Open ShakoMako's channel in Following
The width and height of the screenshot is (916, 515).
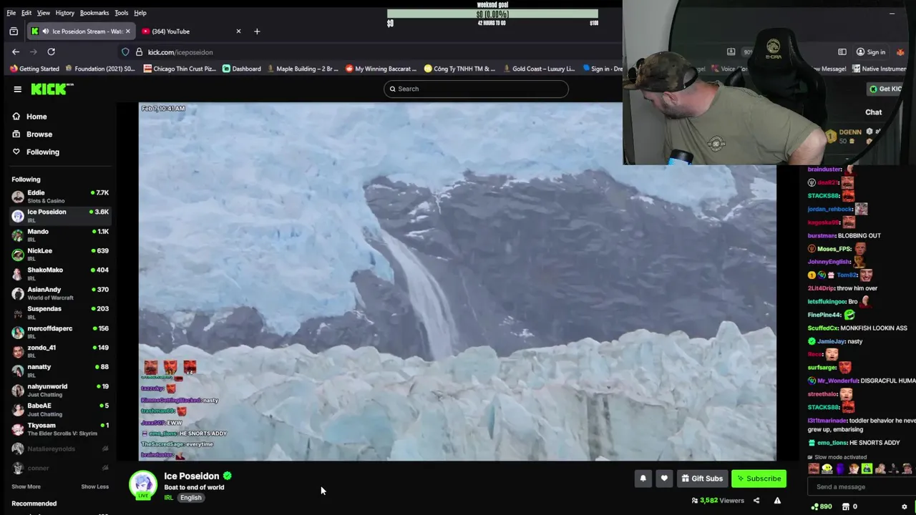coord(60,273)
